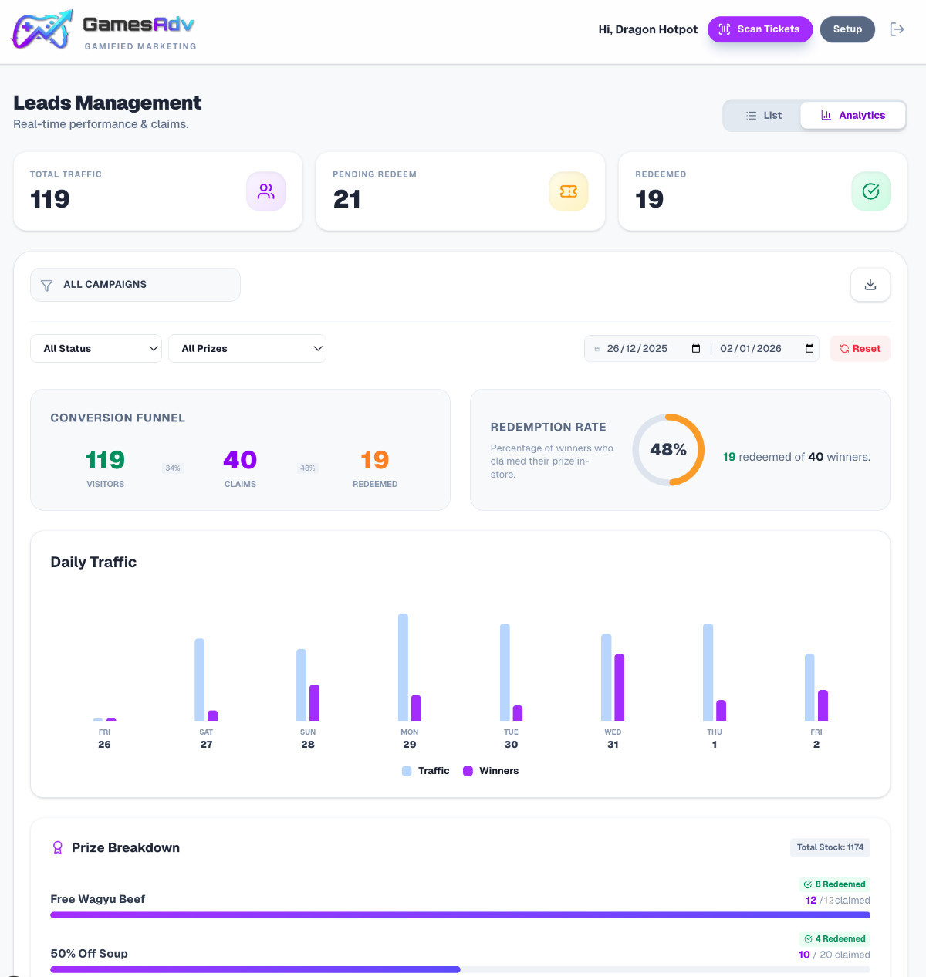The width and height of the screenshot is (926, 977).
Task: Open the All Campaigns filter
Action: [x=135, y=285]
